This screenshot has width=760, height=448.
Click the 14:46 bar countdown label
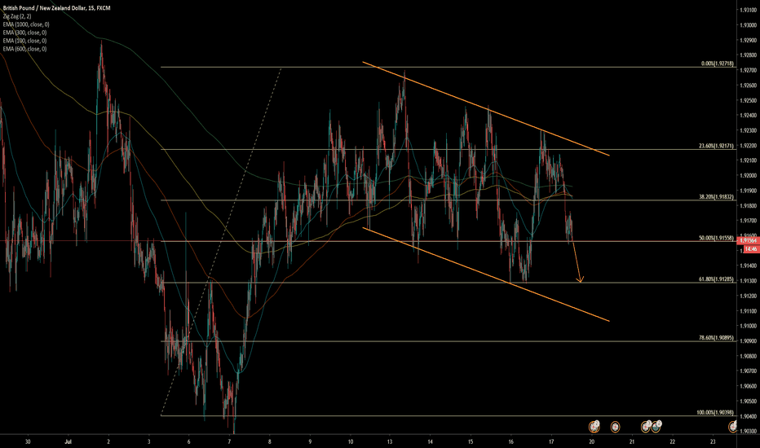[751, 249]
